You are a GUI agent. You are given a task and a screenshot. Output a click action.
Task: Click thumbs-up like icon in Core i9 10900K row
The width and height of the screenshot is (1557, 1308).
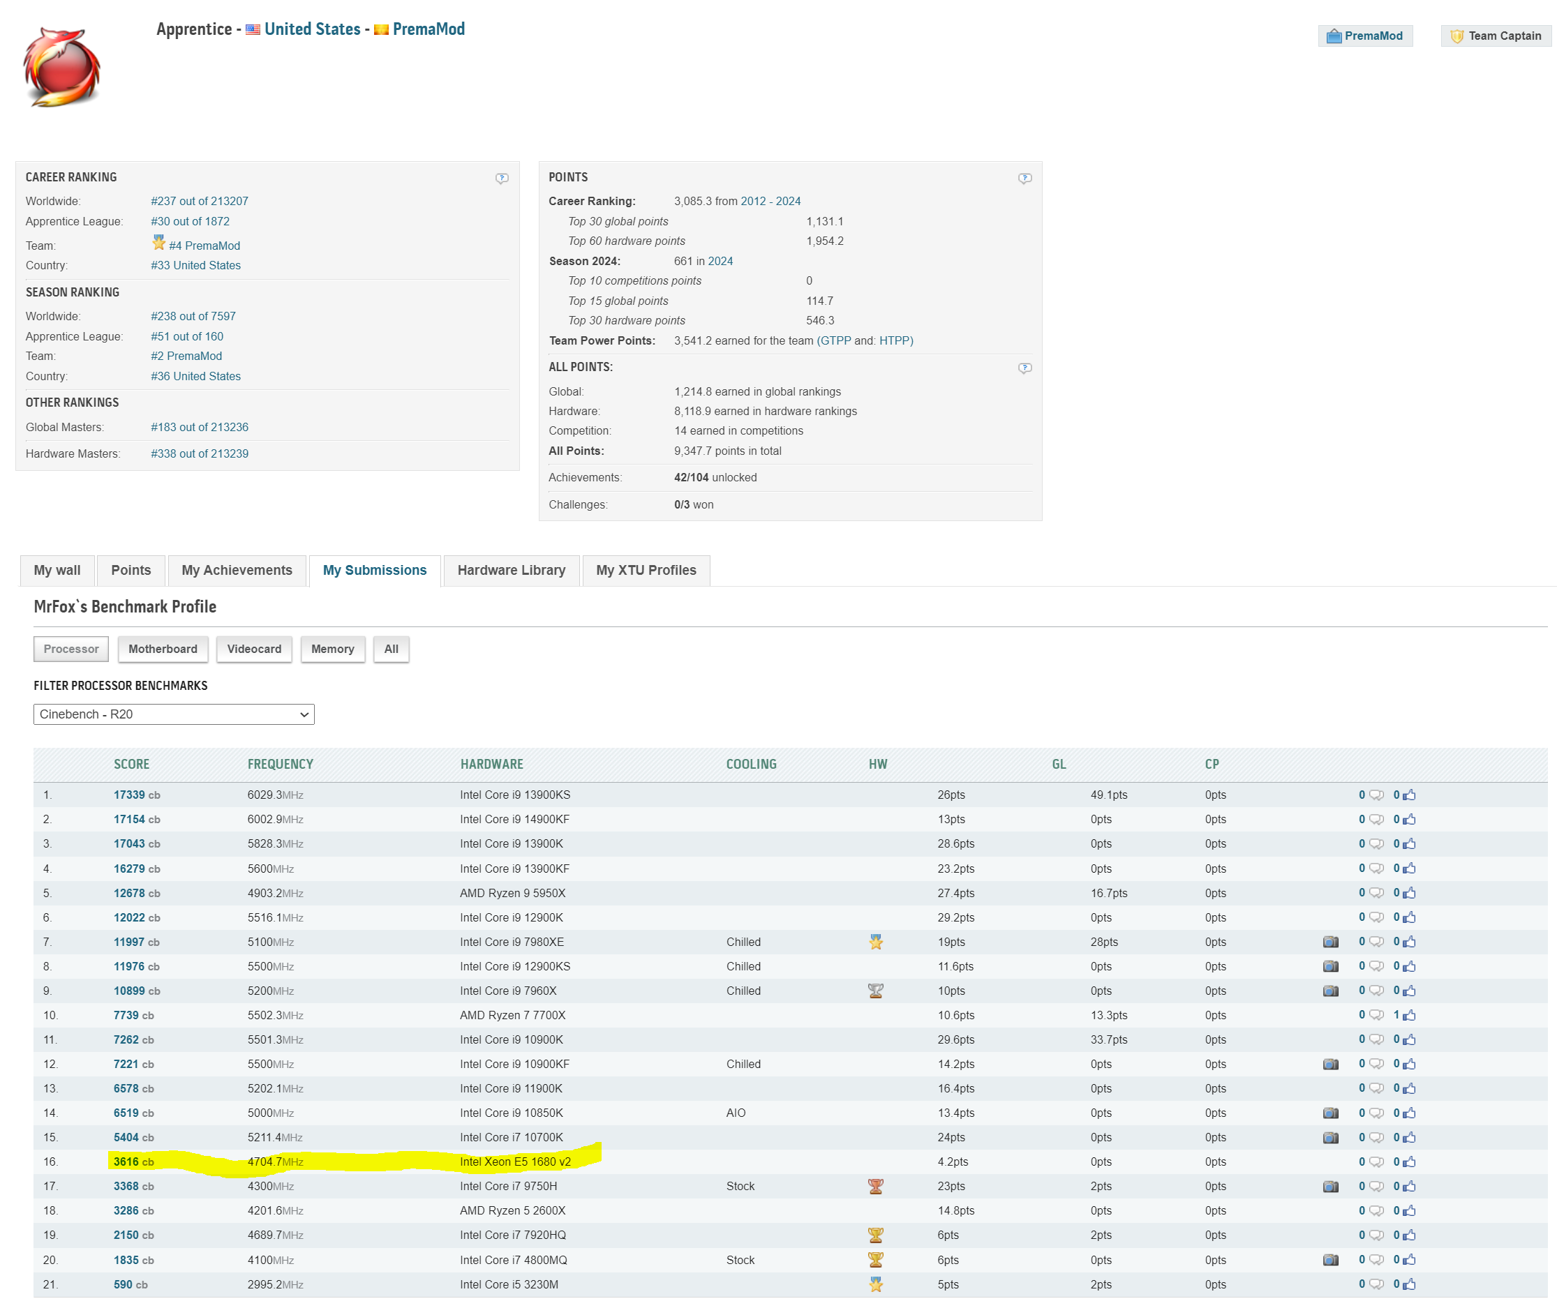tap(1409, 1039)
